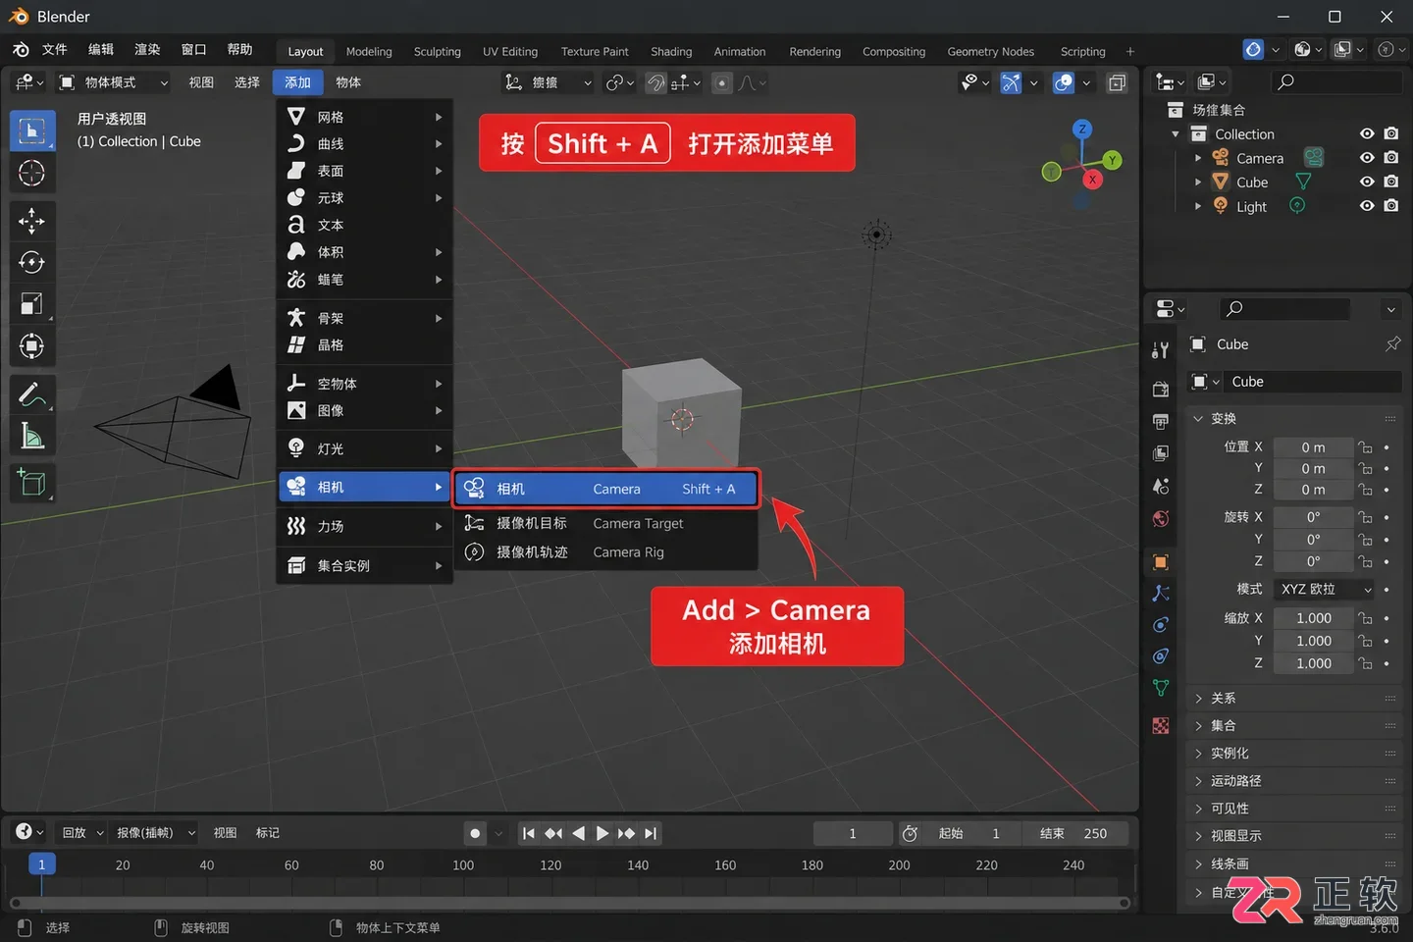
Task: Click the Blender logo app menu
Action: pyautogui.click(x=21, y=49)
